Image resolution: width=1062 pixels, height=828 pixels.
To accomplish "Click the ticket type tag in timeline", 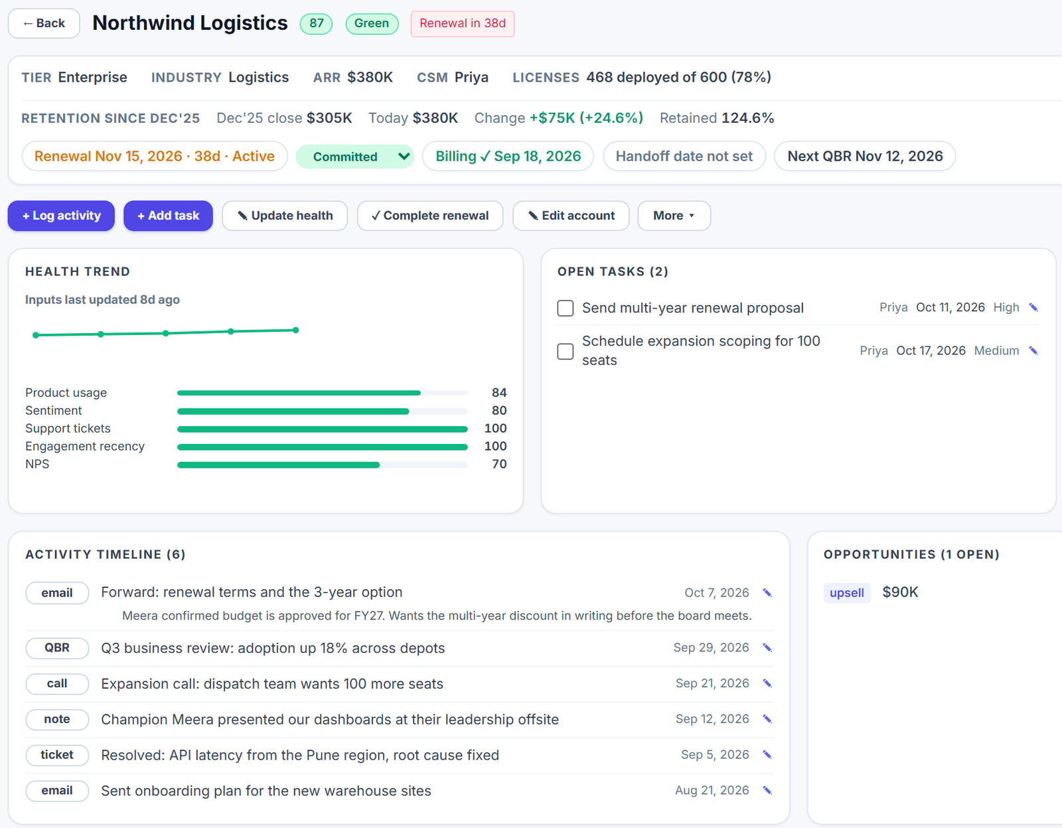I will tap(57, 755).
